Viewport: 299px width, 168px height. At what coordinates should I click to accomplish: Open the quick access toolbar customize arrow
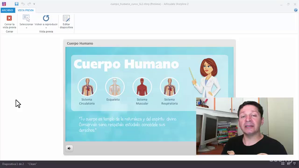(34, 4)
